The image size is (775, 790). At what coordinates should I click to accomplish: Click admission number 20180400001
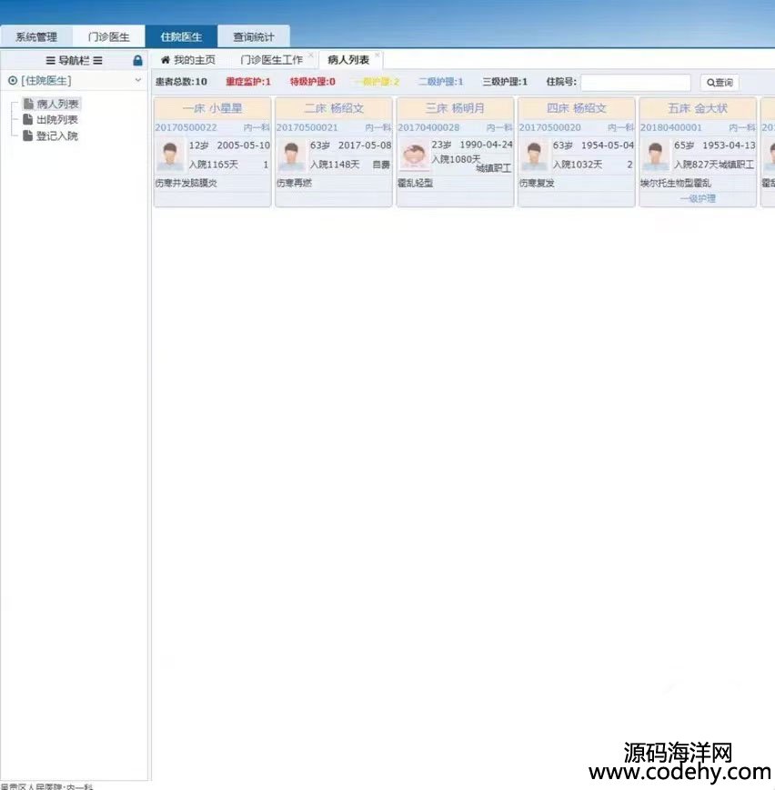click(671, 127)
